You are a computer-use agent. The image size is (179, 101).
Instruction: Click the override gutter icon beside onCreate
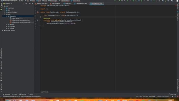tap(37, 20)
